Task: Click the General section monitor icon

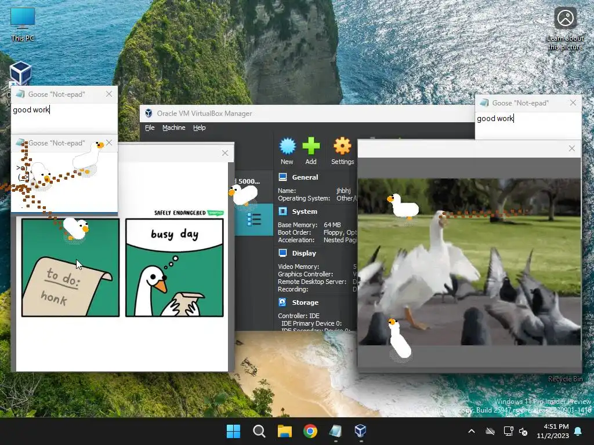Action: click(x=282, y=177)
